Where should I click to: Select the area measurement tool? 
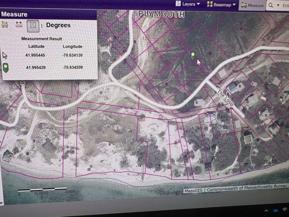click(x=5, y=25)
